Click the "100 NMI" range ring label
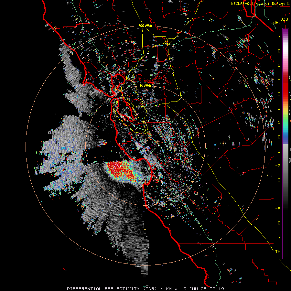291x291 pixels. tap(145, 26)
